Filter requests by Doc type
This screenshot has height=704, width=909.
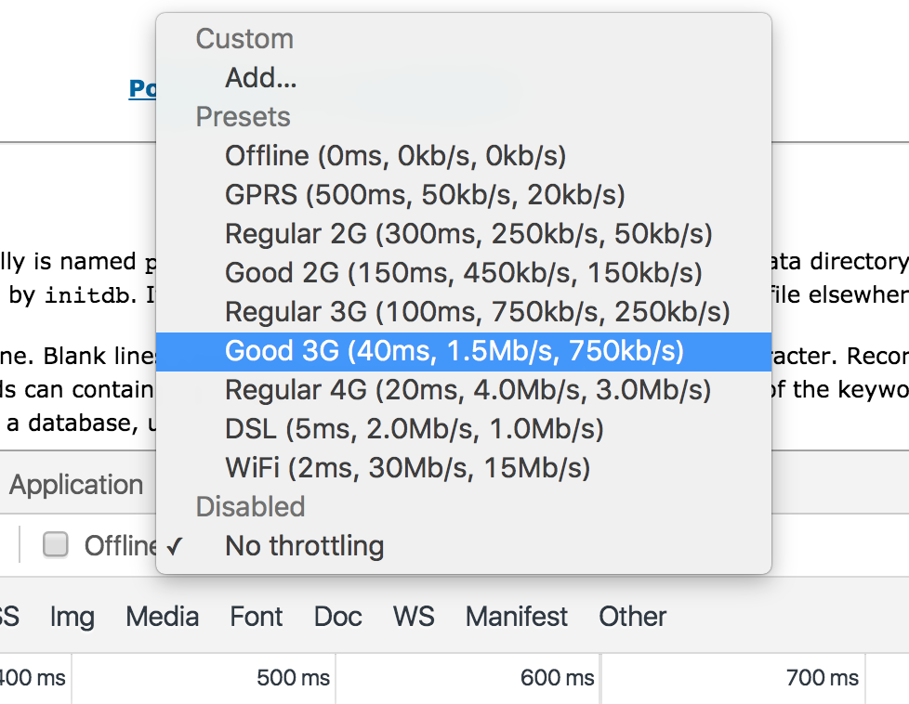pos(338,617)
